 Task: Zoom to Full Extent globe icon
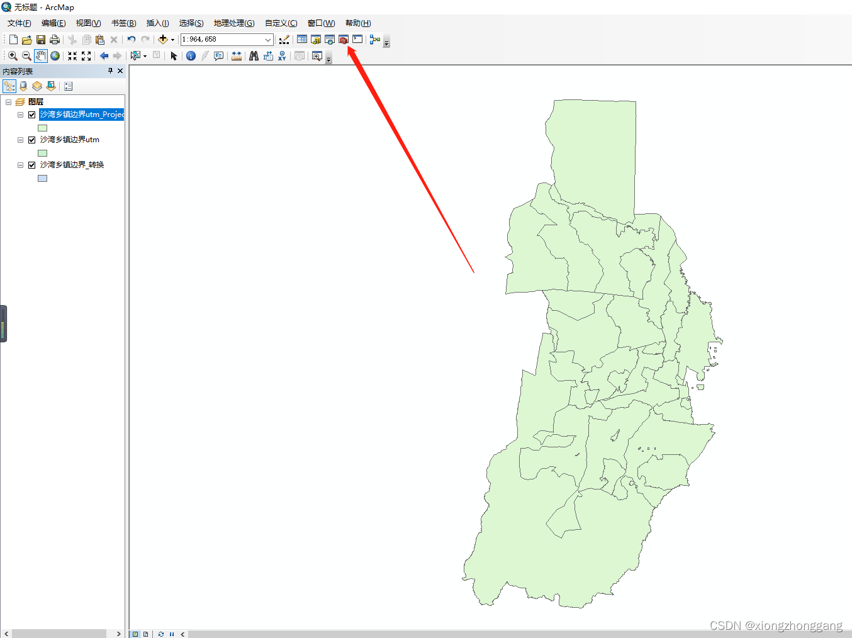[x=55, y=55]
